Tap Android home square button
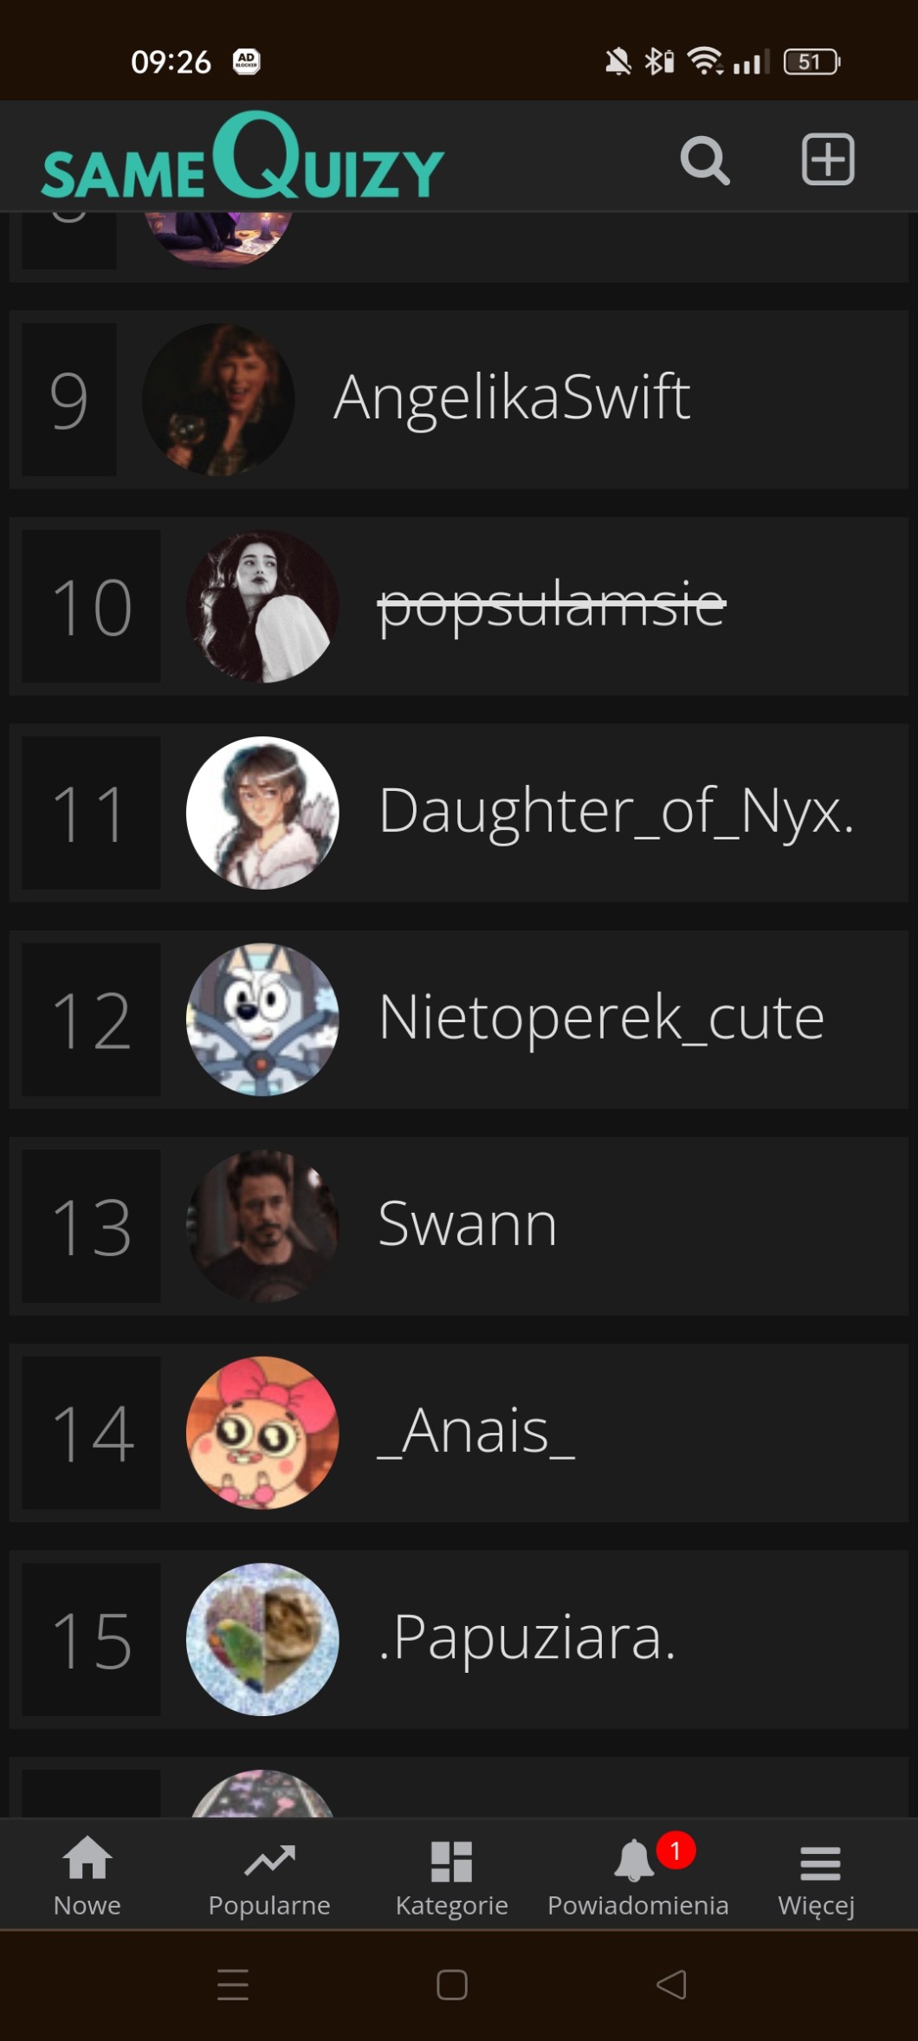 point(452,1985)
